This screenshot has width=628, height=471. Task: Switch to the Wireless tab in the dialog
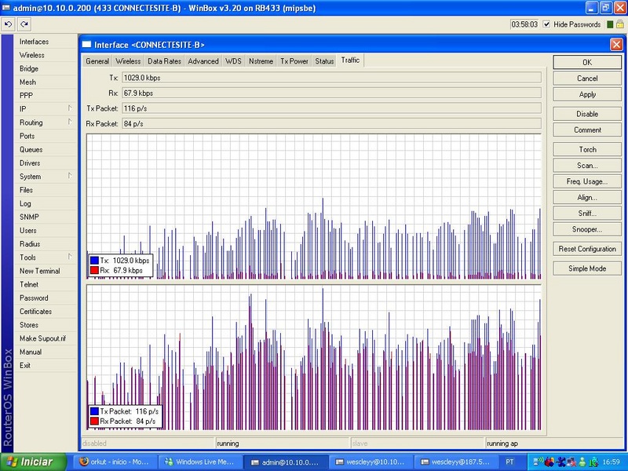pos(128,61)
